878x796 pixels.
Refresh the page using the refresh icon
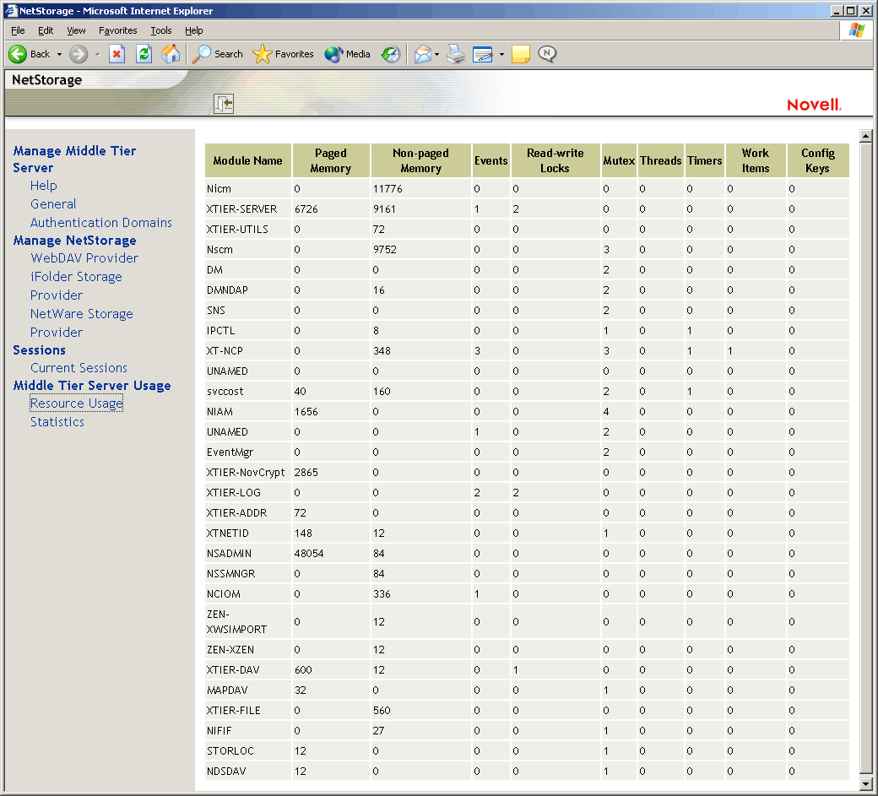[x=144, y=54]
